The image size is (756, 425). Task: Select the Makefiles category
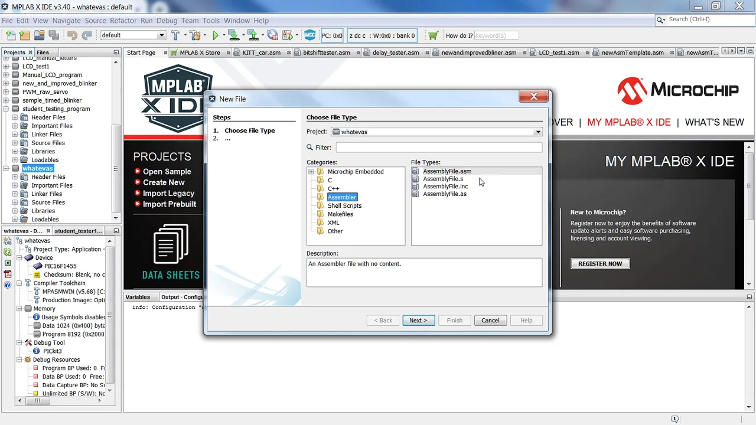(x=340, y=214)
